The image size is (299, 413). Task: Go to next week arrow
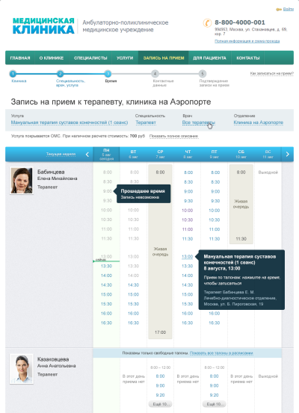288,154
